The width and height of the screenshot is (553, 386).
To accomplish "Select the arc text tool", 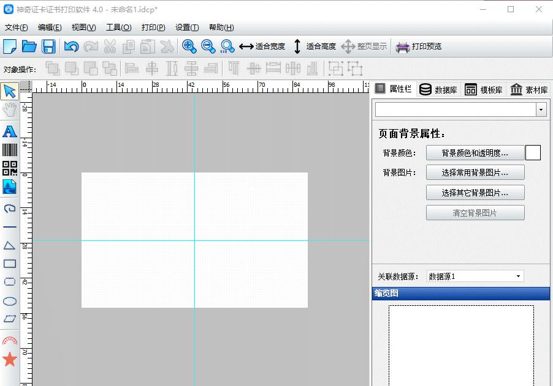I will [x=10, y=341].
